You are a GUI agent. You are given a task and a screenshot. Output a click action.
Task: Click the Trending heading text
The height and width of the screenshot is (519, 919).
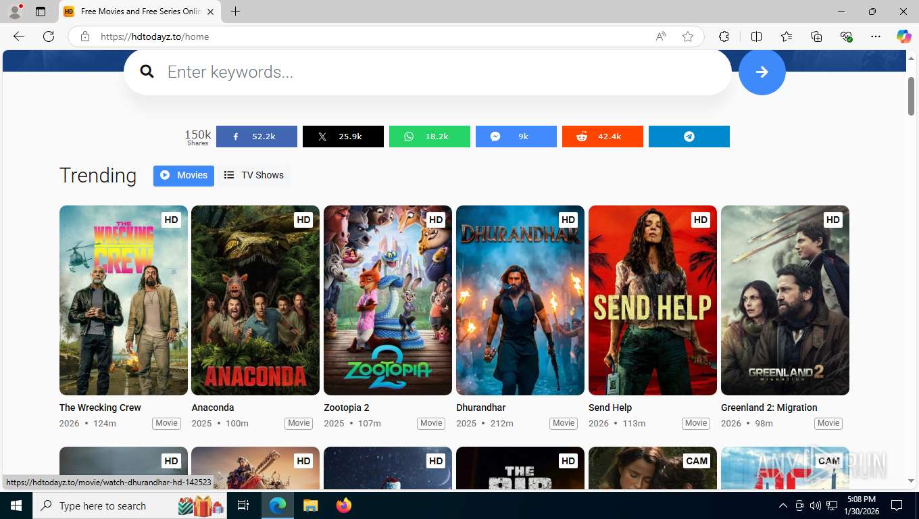98,175
